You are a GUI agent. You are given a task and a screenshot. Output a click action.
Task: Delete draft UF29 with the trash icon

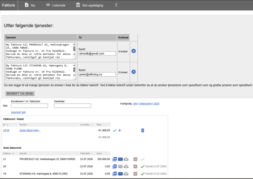pyautogui.click(x=143, y=130)
